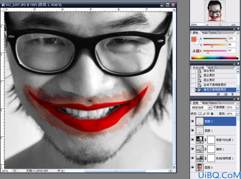Click the navigator 100% zoom field
Screen dimensions: 241x179
(x=197, y=25)
